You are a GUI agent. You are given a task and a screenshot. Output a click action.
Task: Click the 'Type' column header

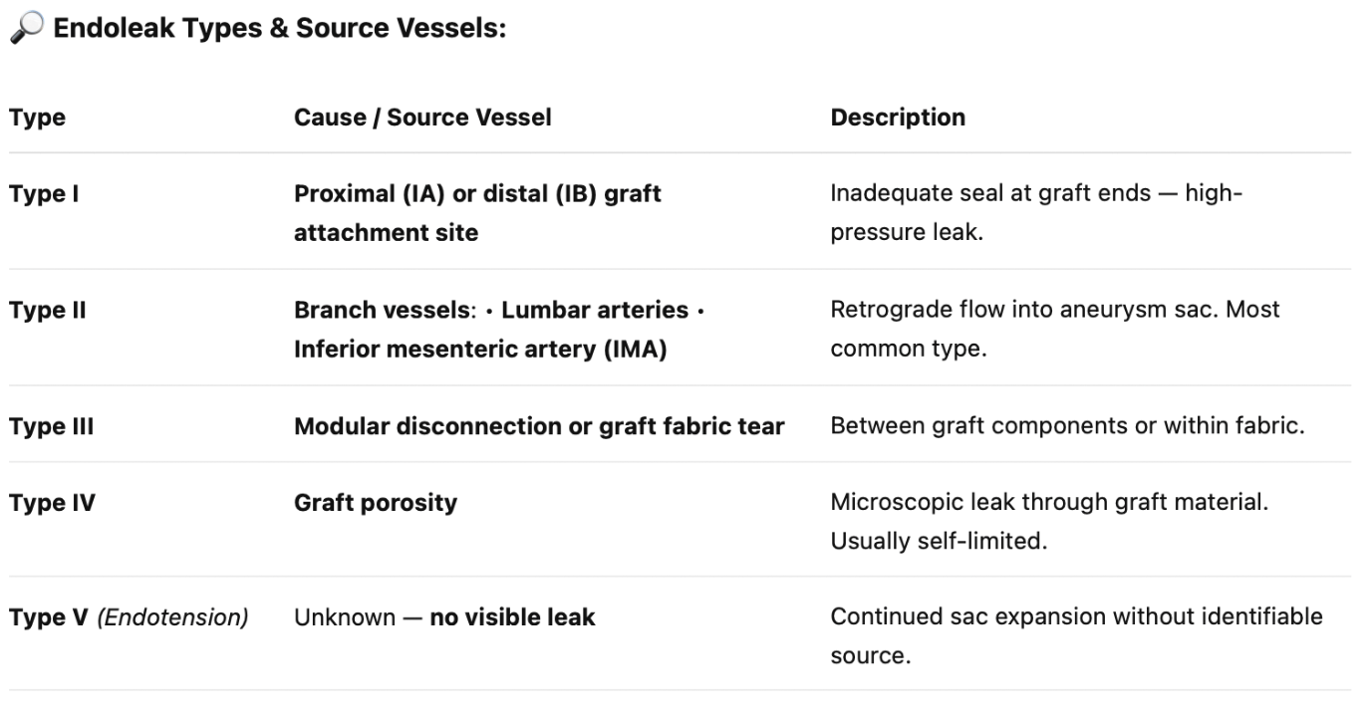point(38,118)
